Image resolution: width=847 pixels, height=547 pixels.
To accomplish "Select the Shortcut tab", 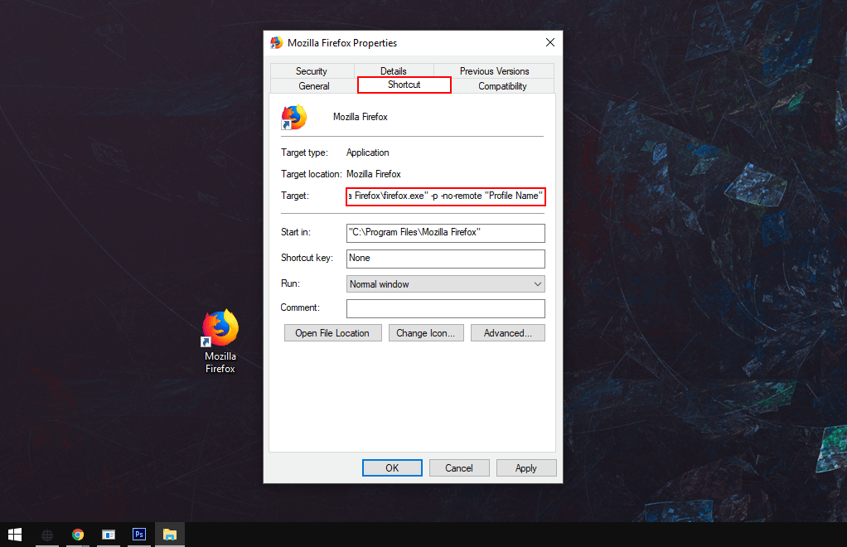I will tap(404, 85).
